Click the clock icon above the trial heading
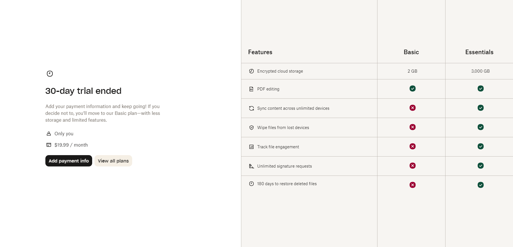Image resolution: width=513 pixels, height=247 pixels. pyautogui.click(x=50, y=73)
